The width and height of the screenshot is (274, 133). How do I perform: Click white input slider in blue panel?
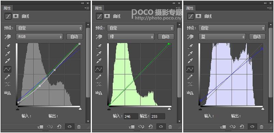pos(263,109)
